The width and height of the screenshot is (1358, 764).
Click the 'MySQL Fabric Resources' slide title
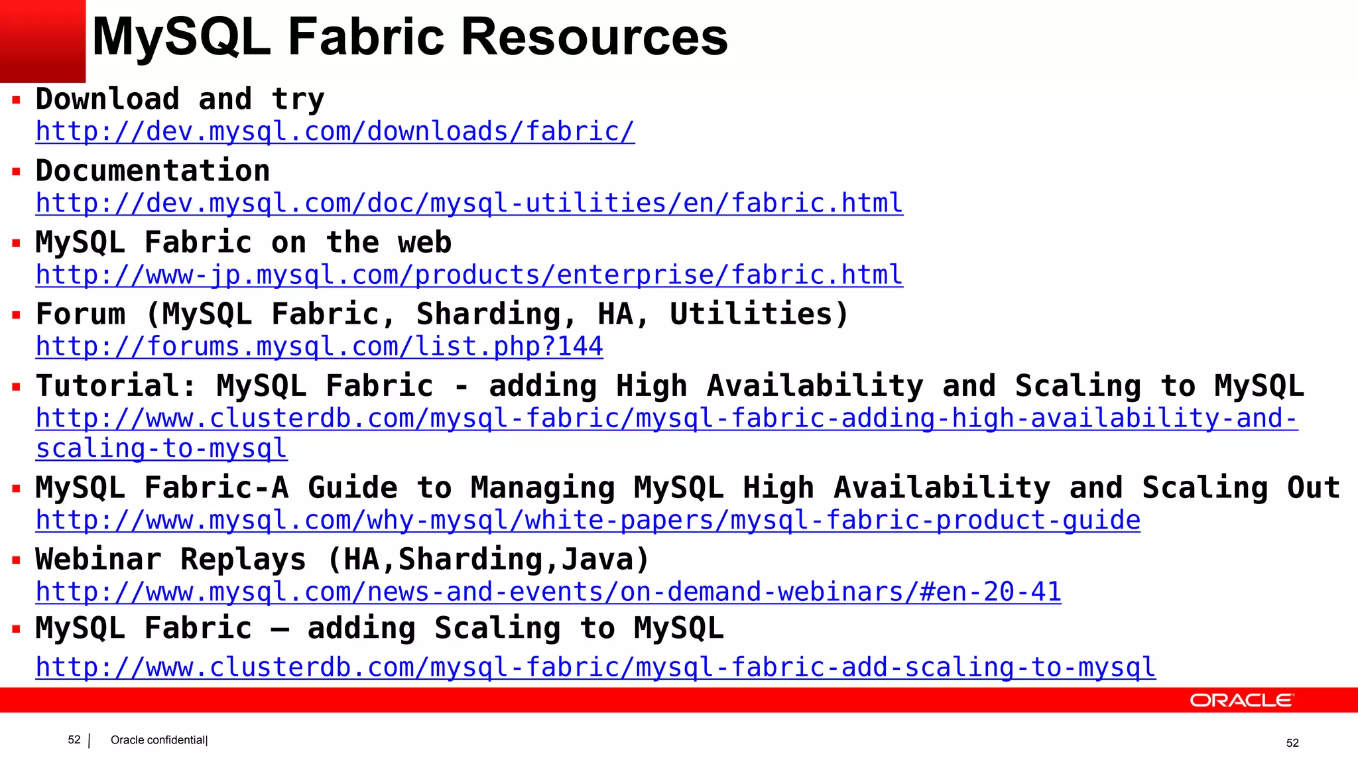pos(410,37)
